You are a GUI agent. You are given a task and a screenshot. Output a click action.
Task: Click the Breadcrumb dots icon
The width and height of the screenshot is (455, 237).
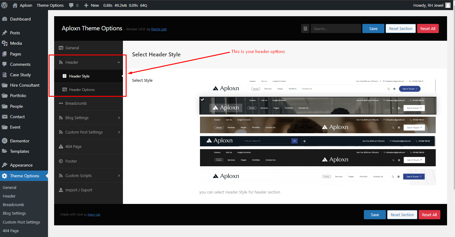[61, 103]
